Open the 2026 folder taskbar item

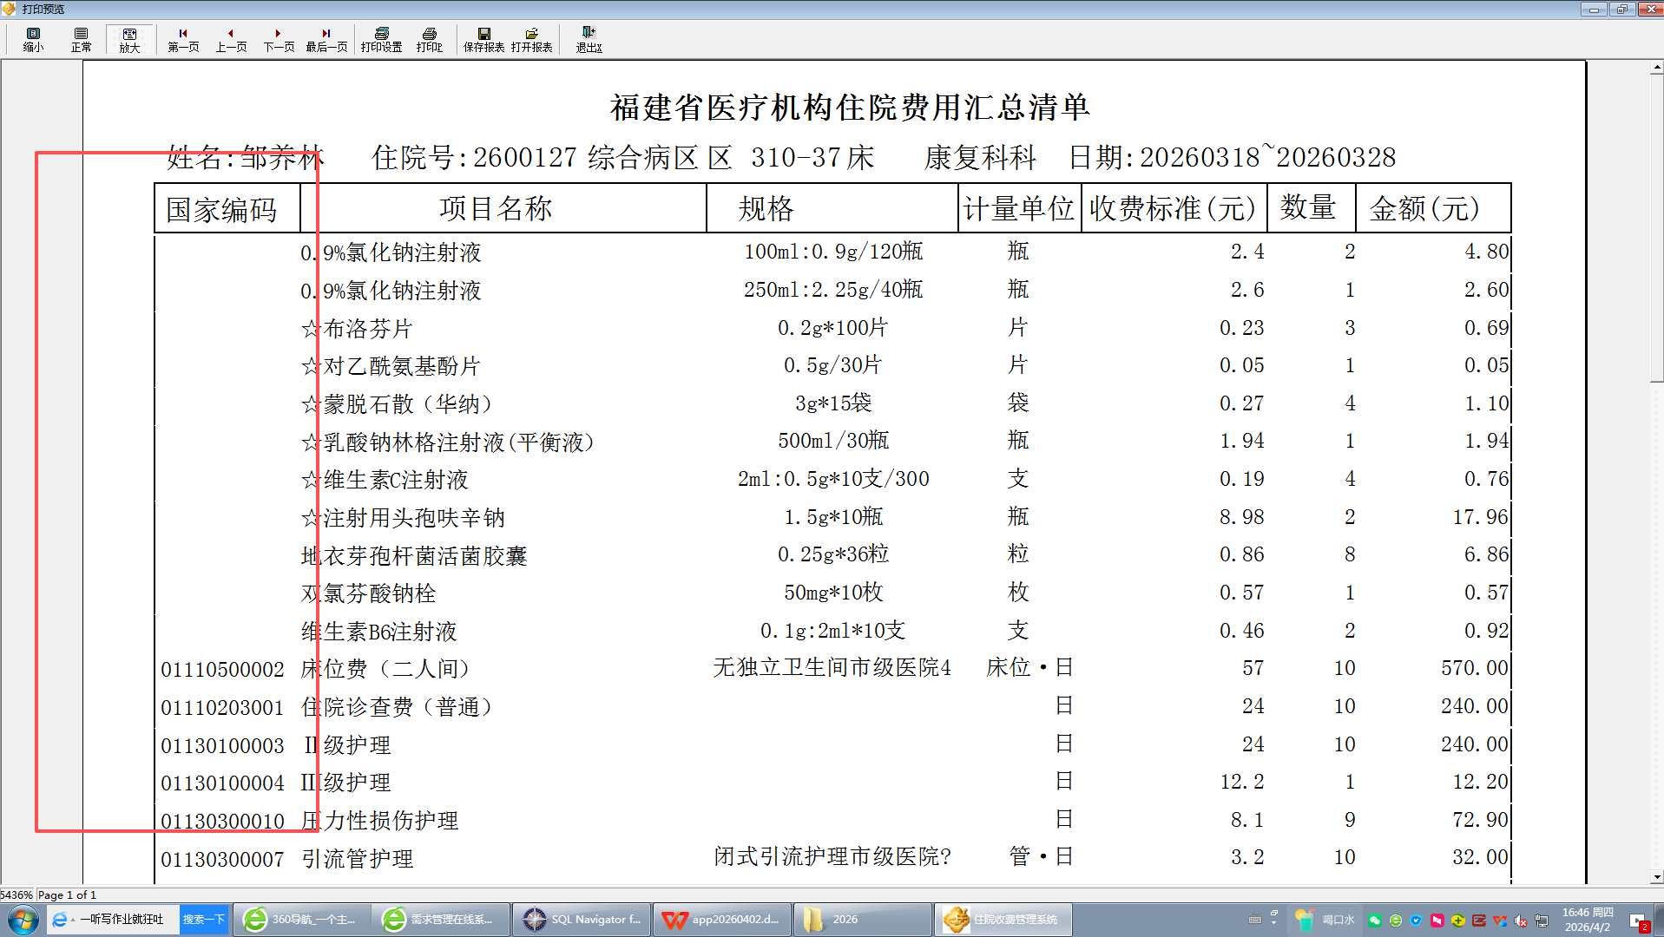click(861, 920)
